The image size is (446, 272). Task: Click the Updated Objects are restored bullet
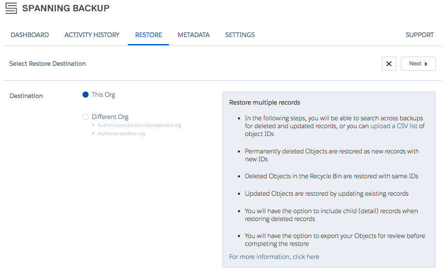point(326,194)
